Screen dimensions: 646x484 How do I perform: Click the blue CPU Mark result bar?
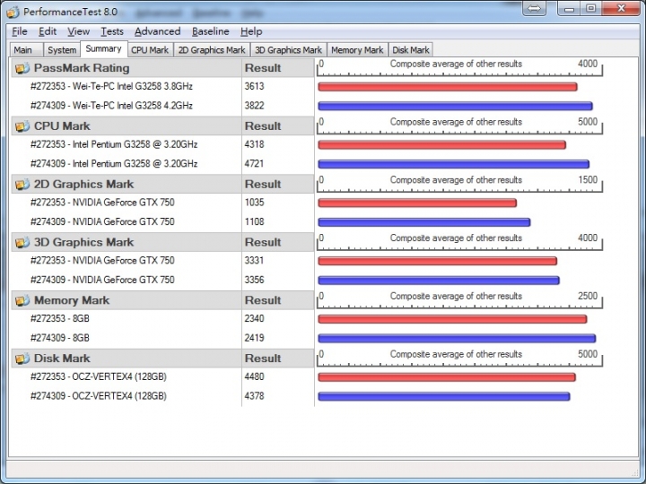click(x=454, y=164)
